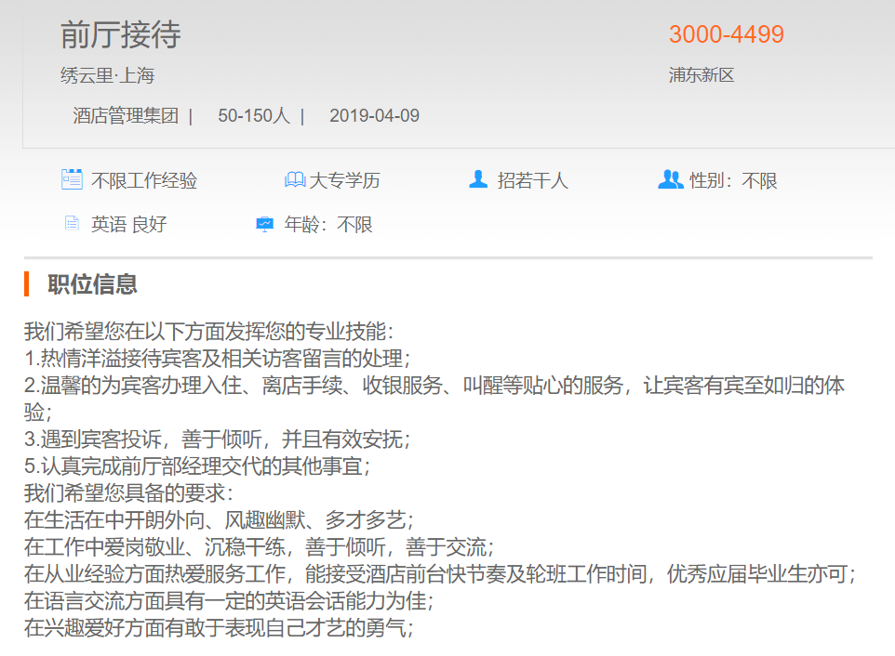The height and width of the screenshot is (656, 895).
Task: Select the 招若干人 headcount label
Action: tap(532, 181)
